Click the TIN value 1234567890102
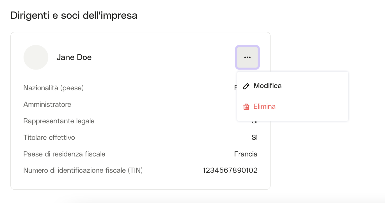This screenshot has height=203, width=385. pos(230,170)
